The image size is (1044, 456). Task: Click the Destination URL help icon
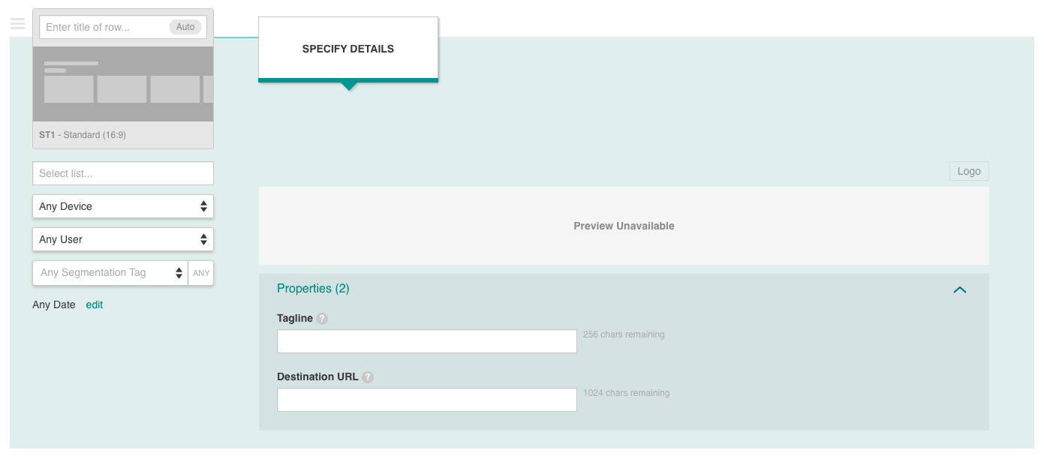click(368, 377)
